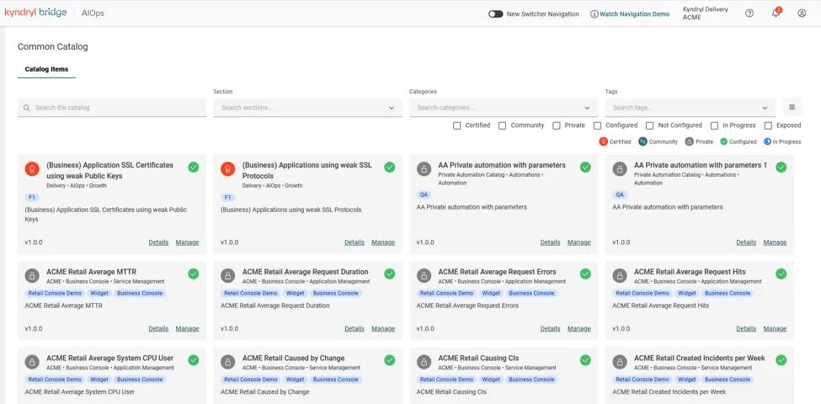The height and width of the screenshot is (404, 821).
Task: Click F1 tag on Application SSL Certificates card
Action: [32, 197]
